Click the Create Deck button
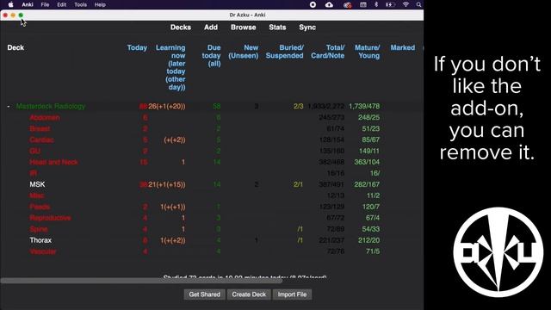551x310 pixels. pos(249,294)
